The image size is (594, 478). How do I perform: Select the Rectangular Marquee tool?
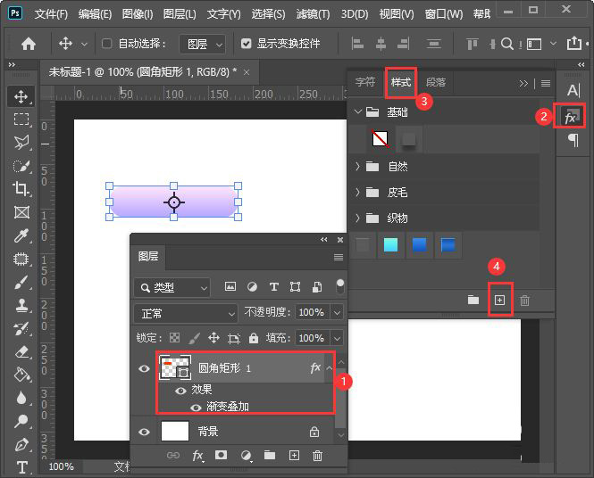point(21,119)
